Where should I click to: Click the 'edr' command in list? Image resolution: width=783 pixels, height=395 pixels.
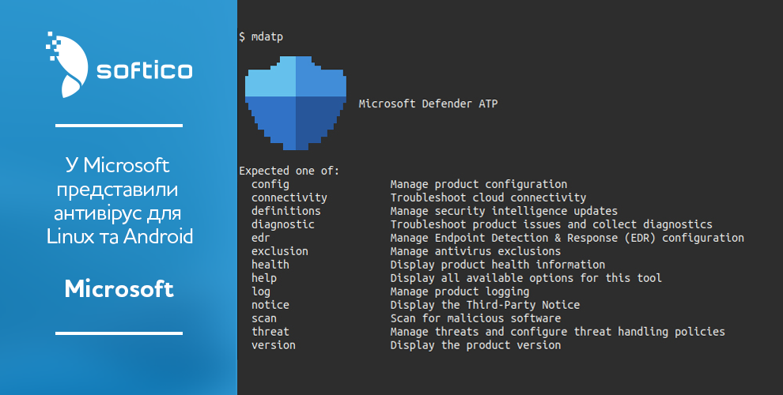261,238
